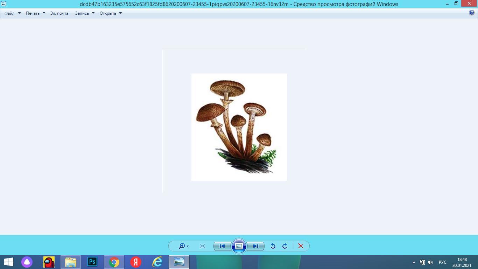
Task: Click the mushroom picture
Action: (239, 127)
